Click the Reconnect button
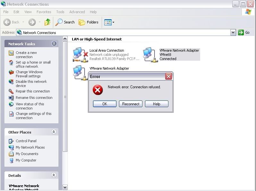This screenshot has width=256, height=191. tap(131, 104)
